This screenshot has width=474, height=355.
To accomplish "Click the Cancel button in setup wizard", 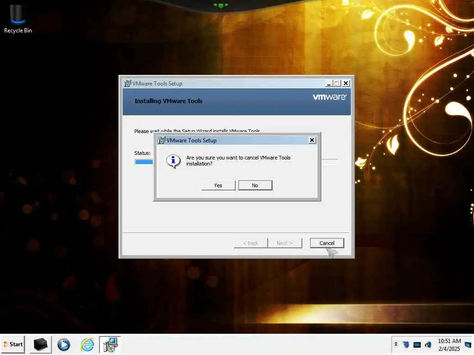I will (x=327, y=243).
